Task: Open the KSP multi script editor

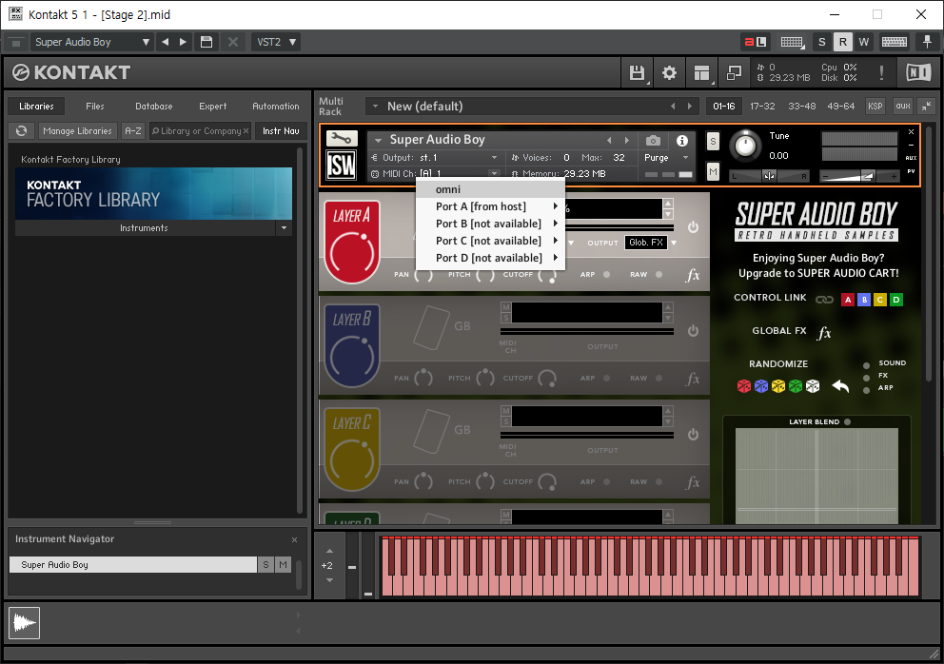Action: pos(875,106)
